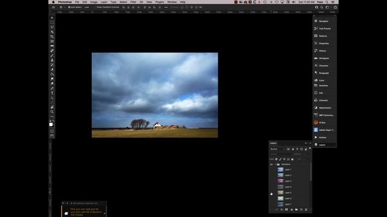Select the Eraser tool
The height and width of the screenshot is (217, 387).
coord(52,69)
